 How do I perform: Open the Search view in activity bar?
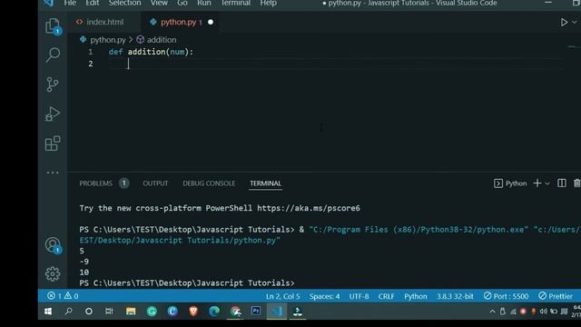coord(53,54)
